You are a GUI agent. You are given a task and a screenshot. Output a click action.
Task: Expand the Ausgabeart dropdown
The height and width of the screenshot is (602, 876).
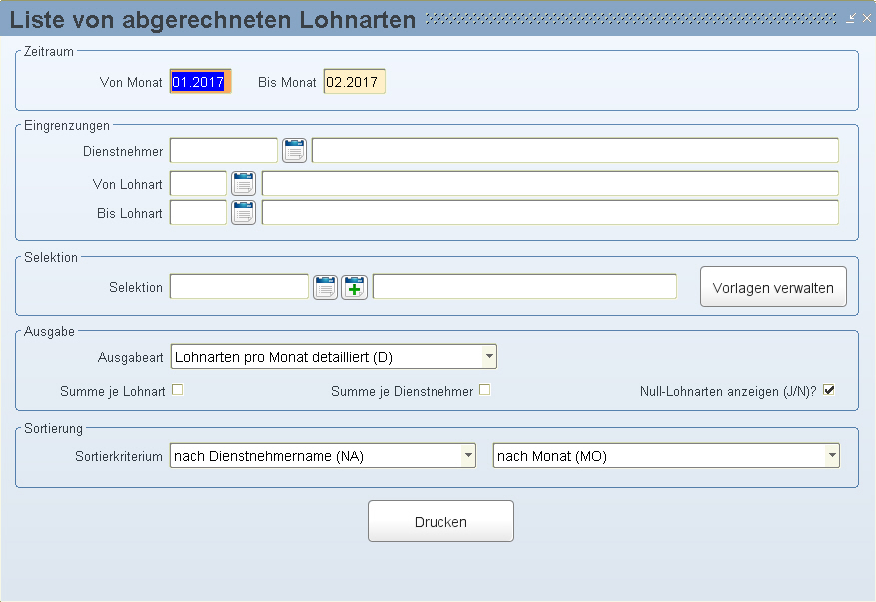click(x=488, y=356)
